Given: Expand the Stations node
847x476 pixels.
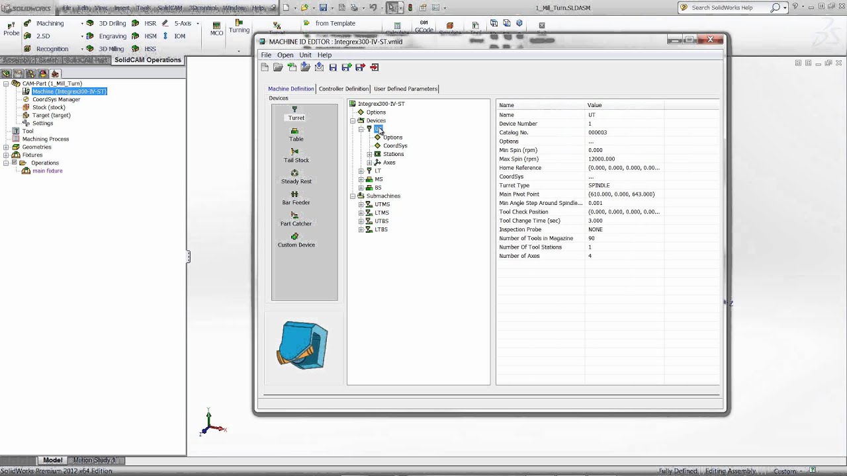Looking at the screenshot, I should tap(369, 154).
